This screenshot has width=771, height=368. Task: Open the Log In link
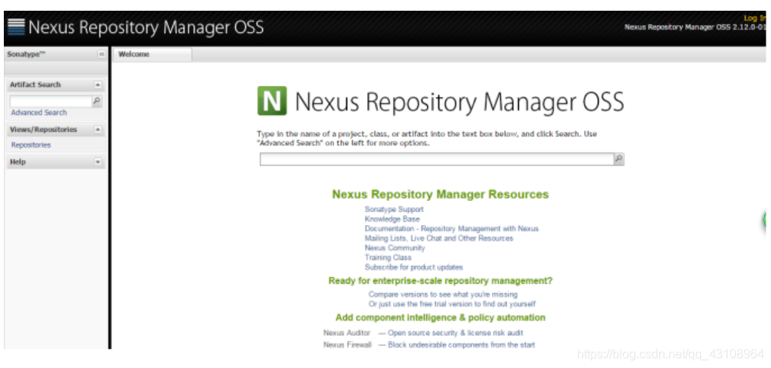tap(755, 18)
